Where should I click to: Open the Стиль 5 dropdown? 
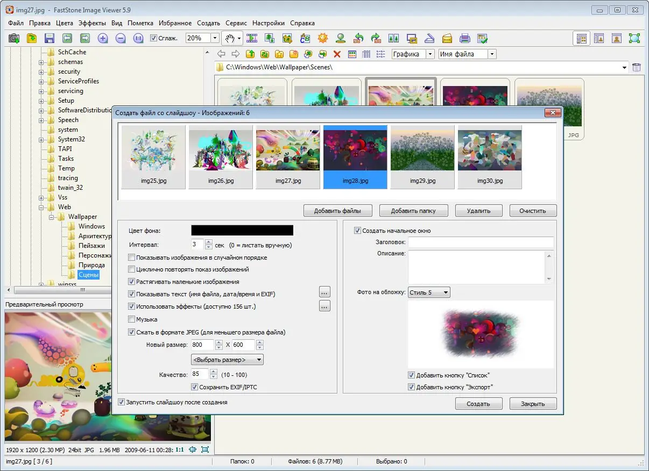click(x=428, y=292)
